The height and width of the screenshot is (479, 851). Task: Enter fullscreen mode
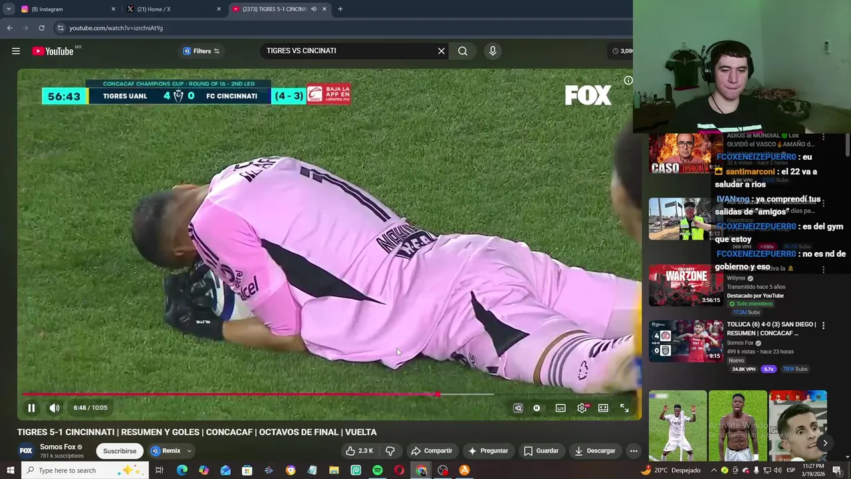(624, 408)
